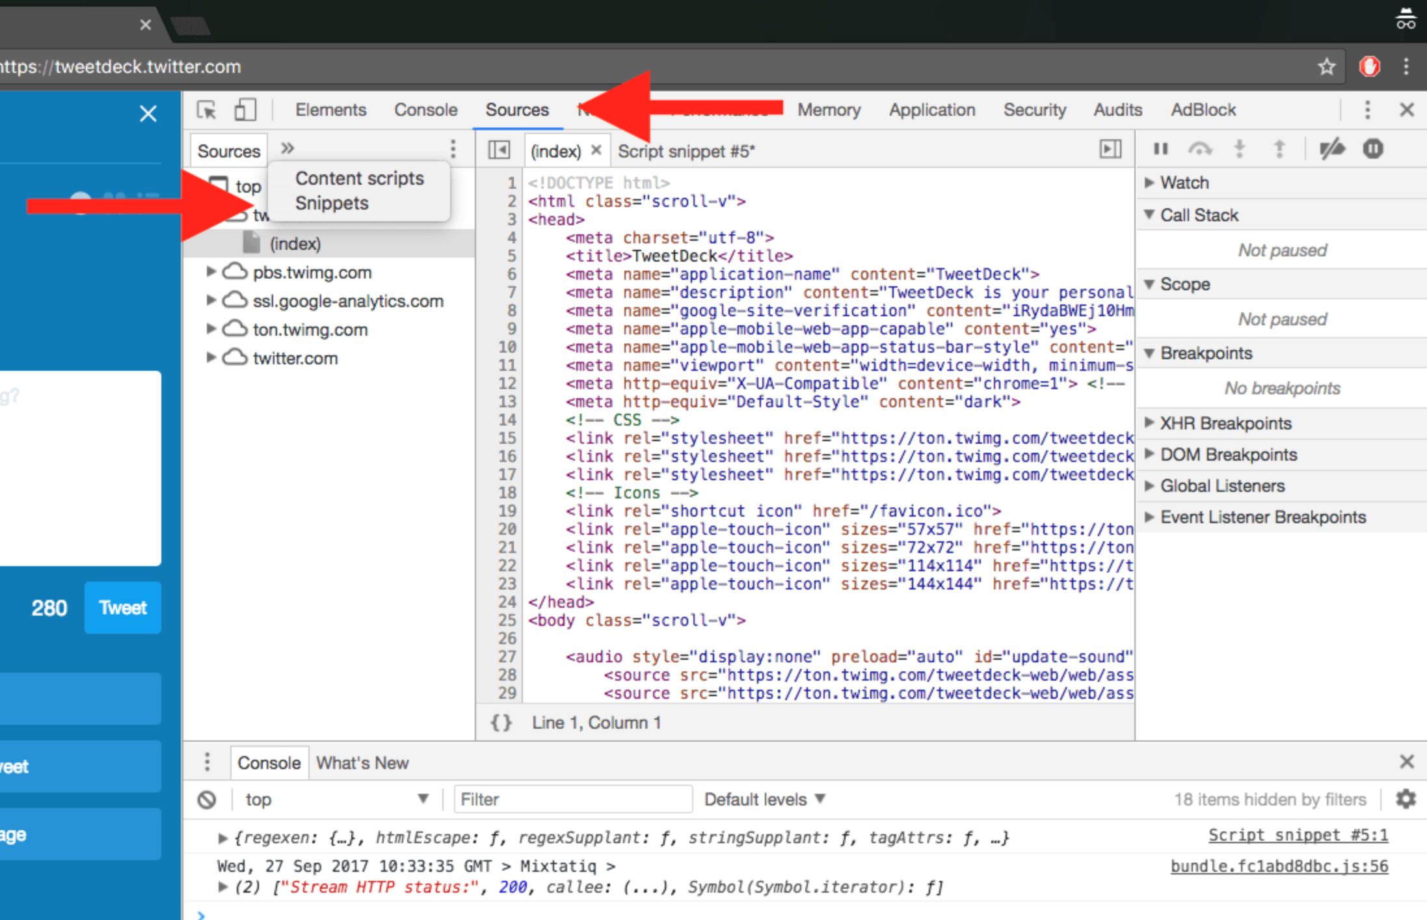1427x920 pixels.
Task: Click the console Filter input field
Action: tap(572, 800)
